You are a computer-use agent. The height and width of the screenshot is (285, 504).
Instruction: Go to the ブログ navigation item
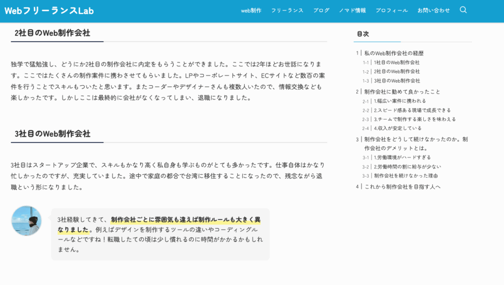pos(321,10)
